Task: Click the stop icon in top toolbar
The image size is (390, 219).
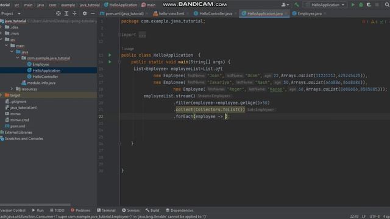Action: [x=377, y=5]
